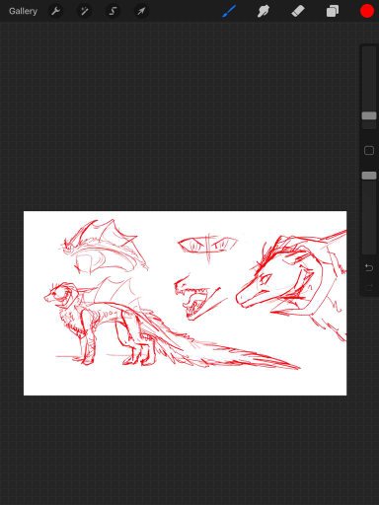The image size is (379, 505).
Task: Click the standing dragon sketch on canvas
Action: [x=171, y=325]
